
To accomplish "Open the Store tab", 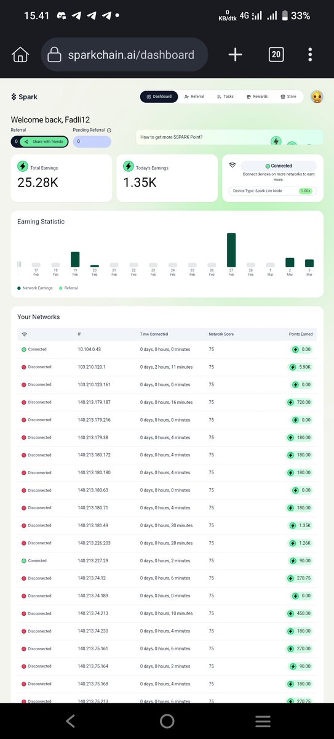I will point(288,97).
